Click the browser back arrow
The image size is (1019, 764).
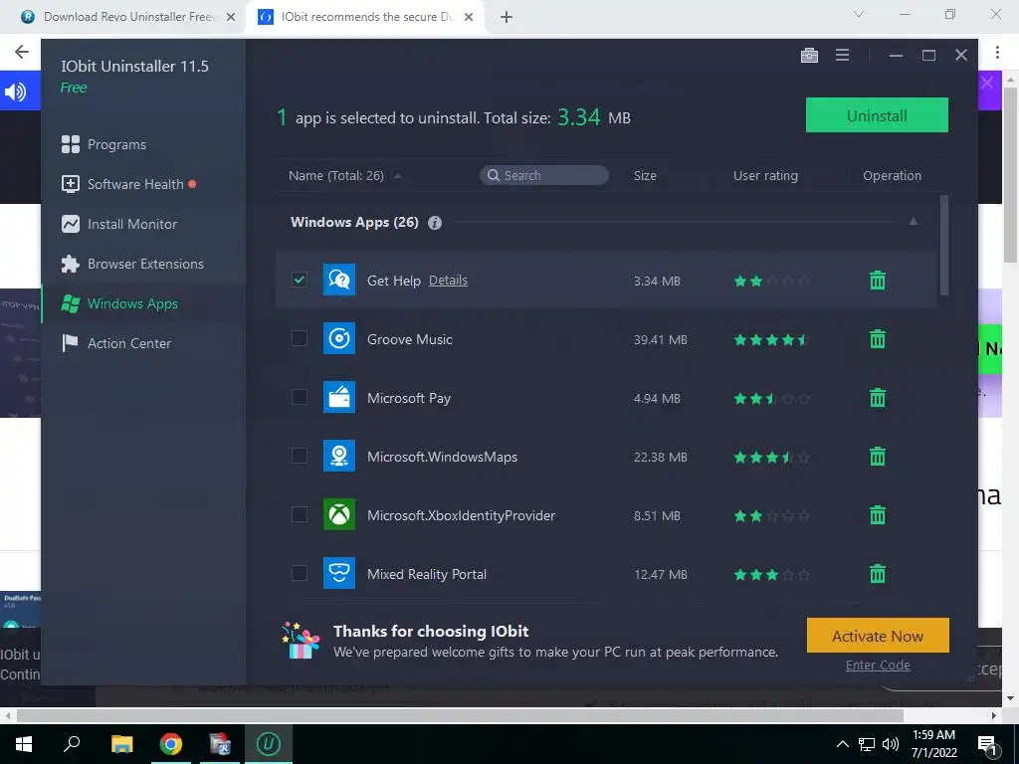(22, 52)
